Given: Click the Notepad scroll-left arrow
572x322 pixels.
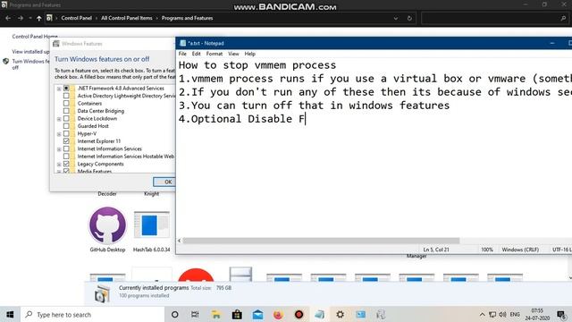Looking at the screenshot, I should [x=179, y=241].
